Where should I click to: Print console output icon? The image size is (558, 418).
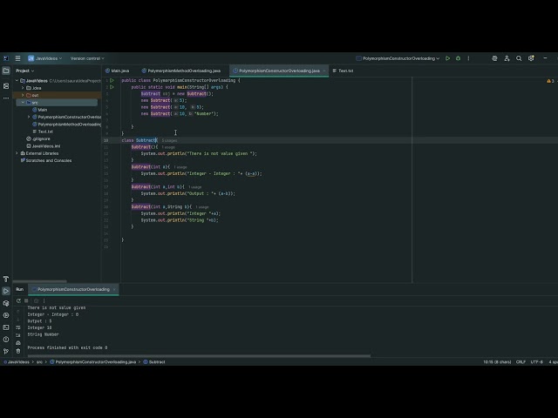point(18,343)
